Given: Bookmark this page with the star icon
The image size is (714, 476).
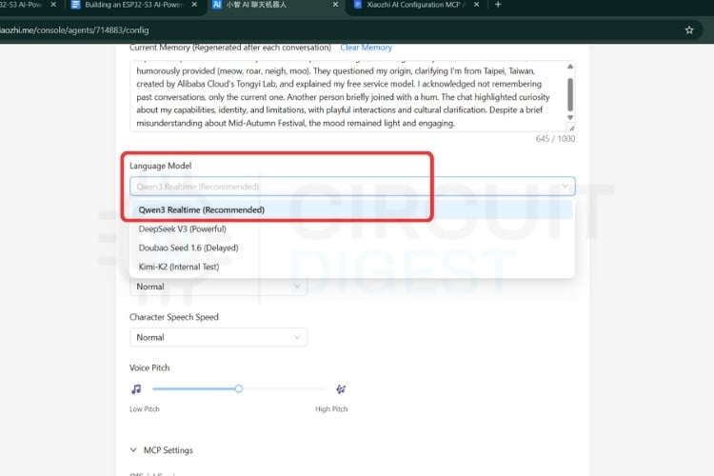Looking at the screenshot, I should 689,30.
